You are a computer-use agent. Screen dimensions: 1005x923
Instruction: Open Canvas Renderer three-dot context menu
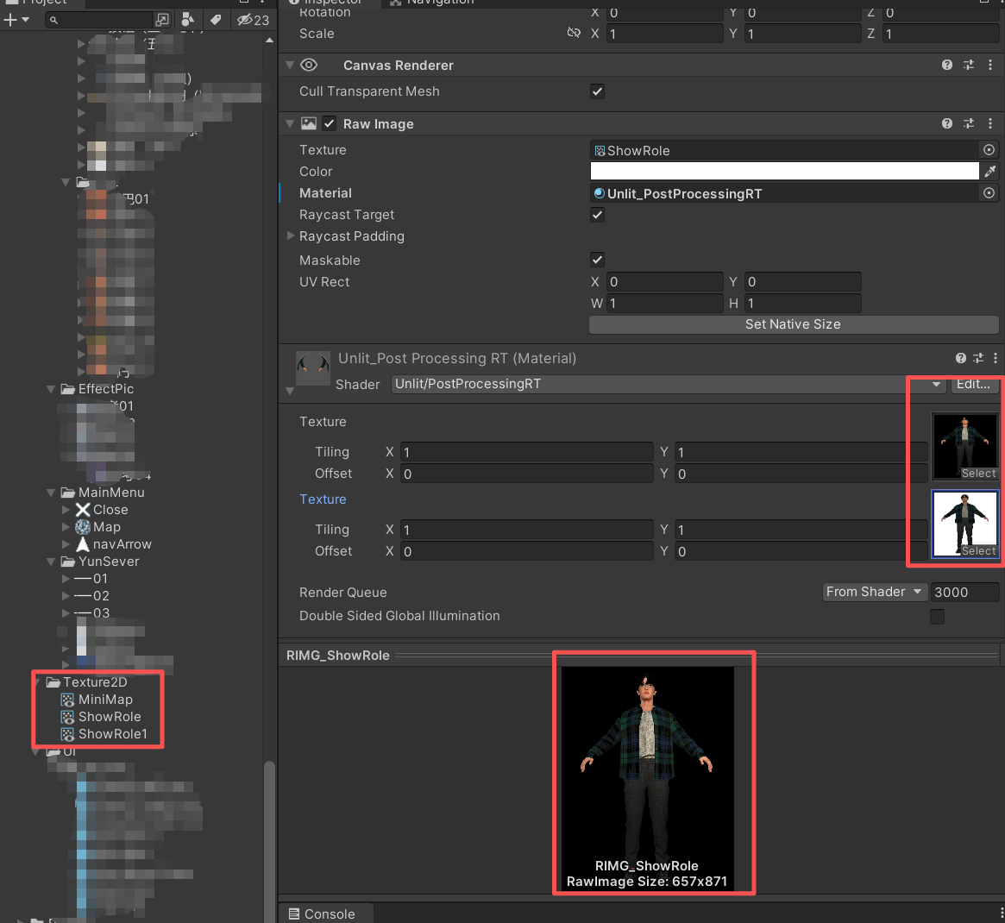pyautogui.click(x=990, y=65)
